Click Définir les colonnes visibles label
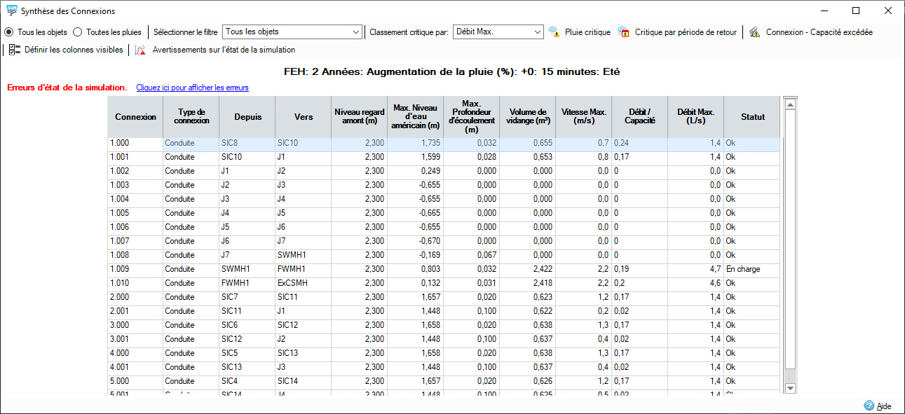905x414 pixels. pyautogui.click(x=74, y=50)
